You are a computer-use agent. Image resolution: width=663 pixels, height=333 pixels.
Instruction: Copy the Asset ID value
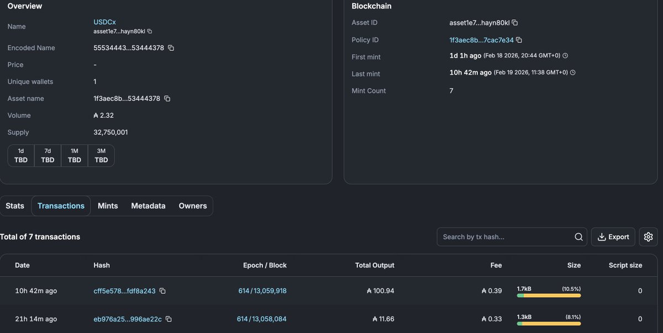[x=514, y=22]
